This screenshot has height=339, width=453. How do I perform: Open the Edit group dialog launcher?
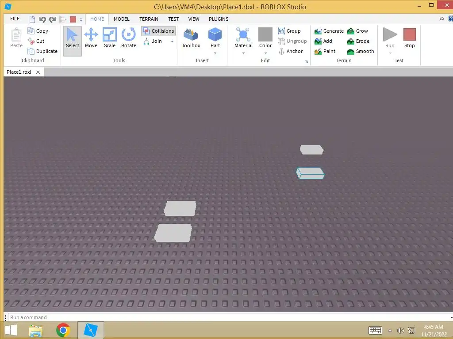click(306, 61)
